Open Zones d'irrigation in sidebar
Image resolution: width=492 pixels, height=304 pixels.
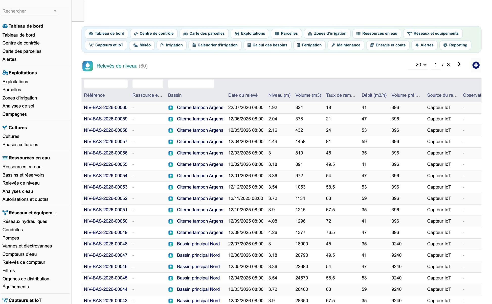[20, 98]
